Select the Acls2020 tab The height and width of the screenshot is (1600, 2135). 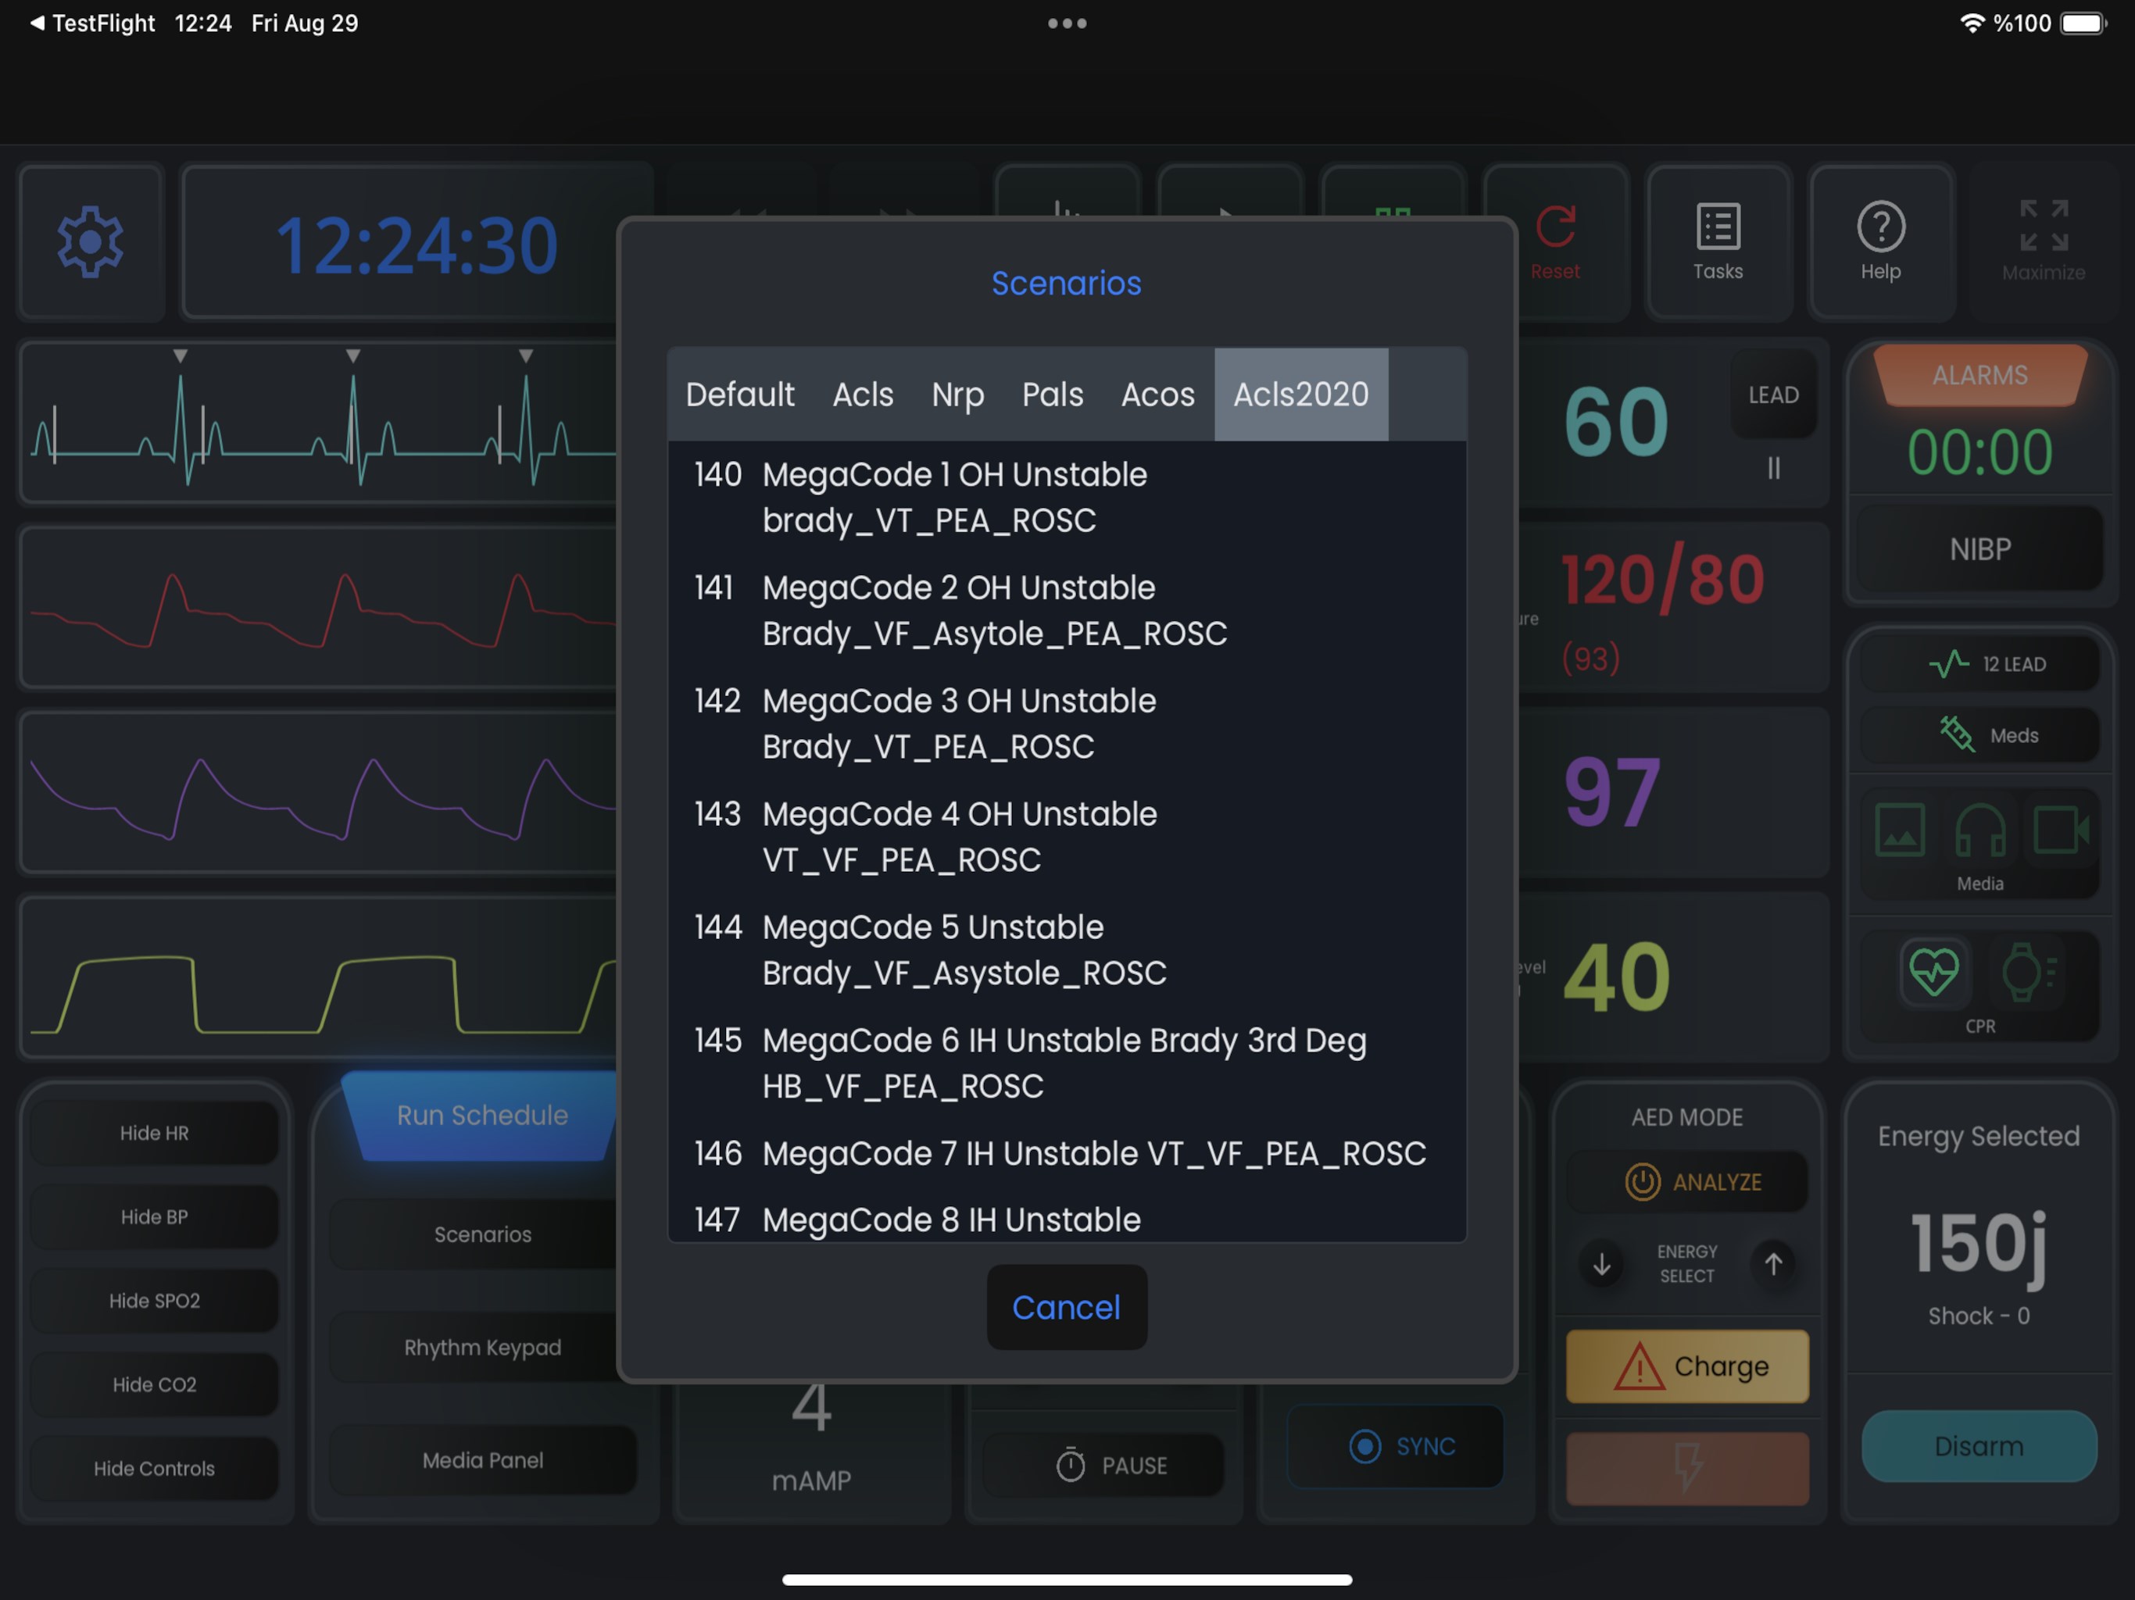(1301, 395)
